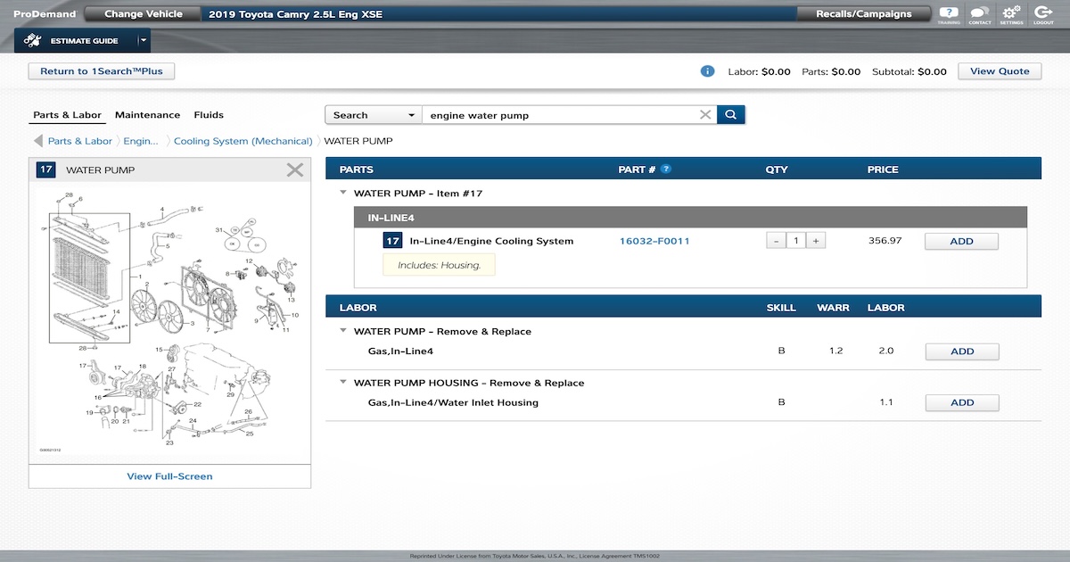
Task: Clear the search text with the X icon
Action: 705,115
